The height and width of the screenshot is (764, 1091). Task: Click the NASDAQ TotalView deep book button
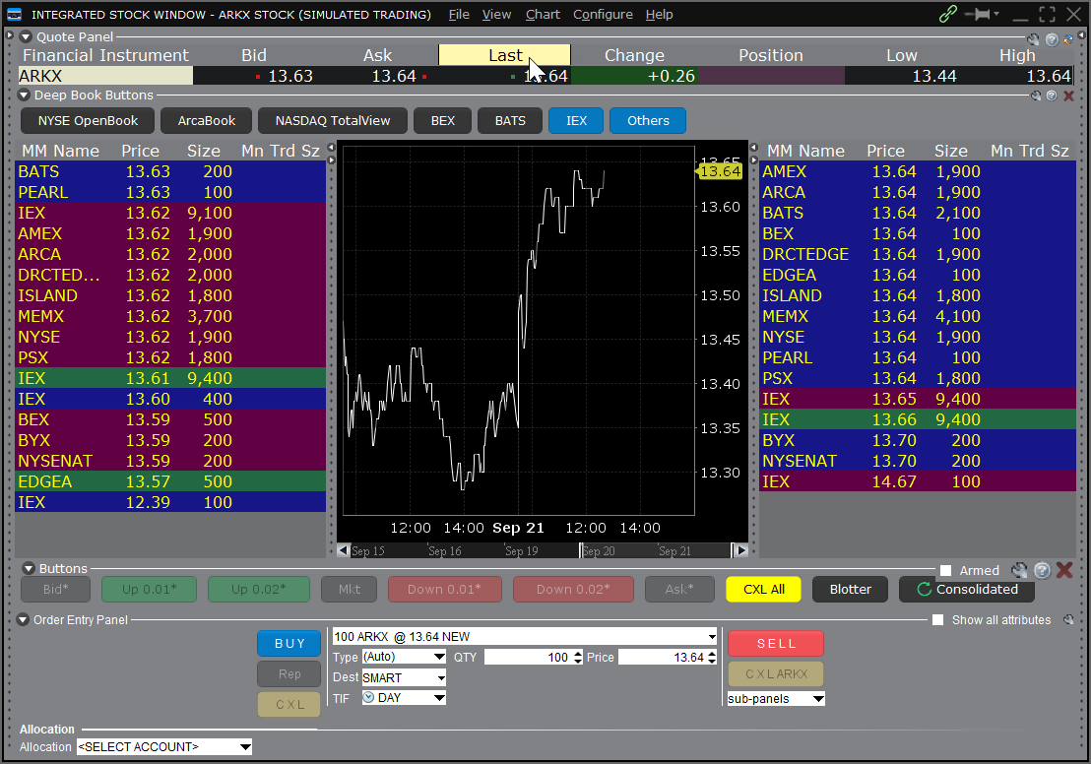click(332, 120)
